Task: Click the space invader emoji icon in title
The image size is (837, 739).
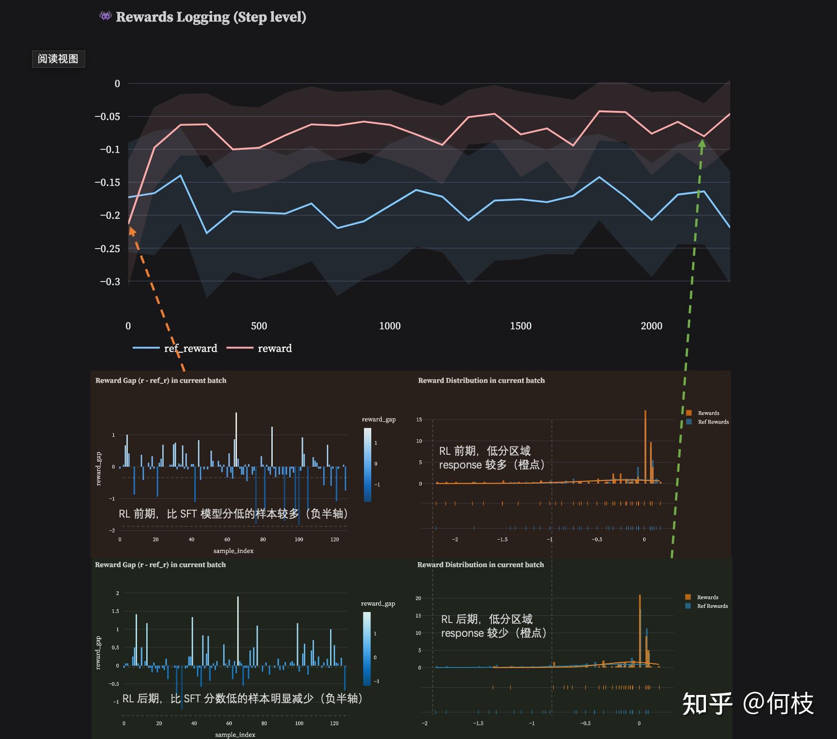Action: [x=105, y=17]
